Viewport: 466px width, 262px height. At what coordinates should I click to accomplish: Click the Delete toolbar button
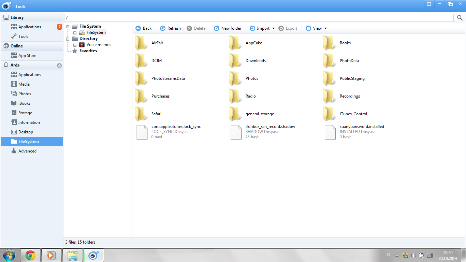[x=196, y=28]
